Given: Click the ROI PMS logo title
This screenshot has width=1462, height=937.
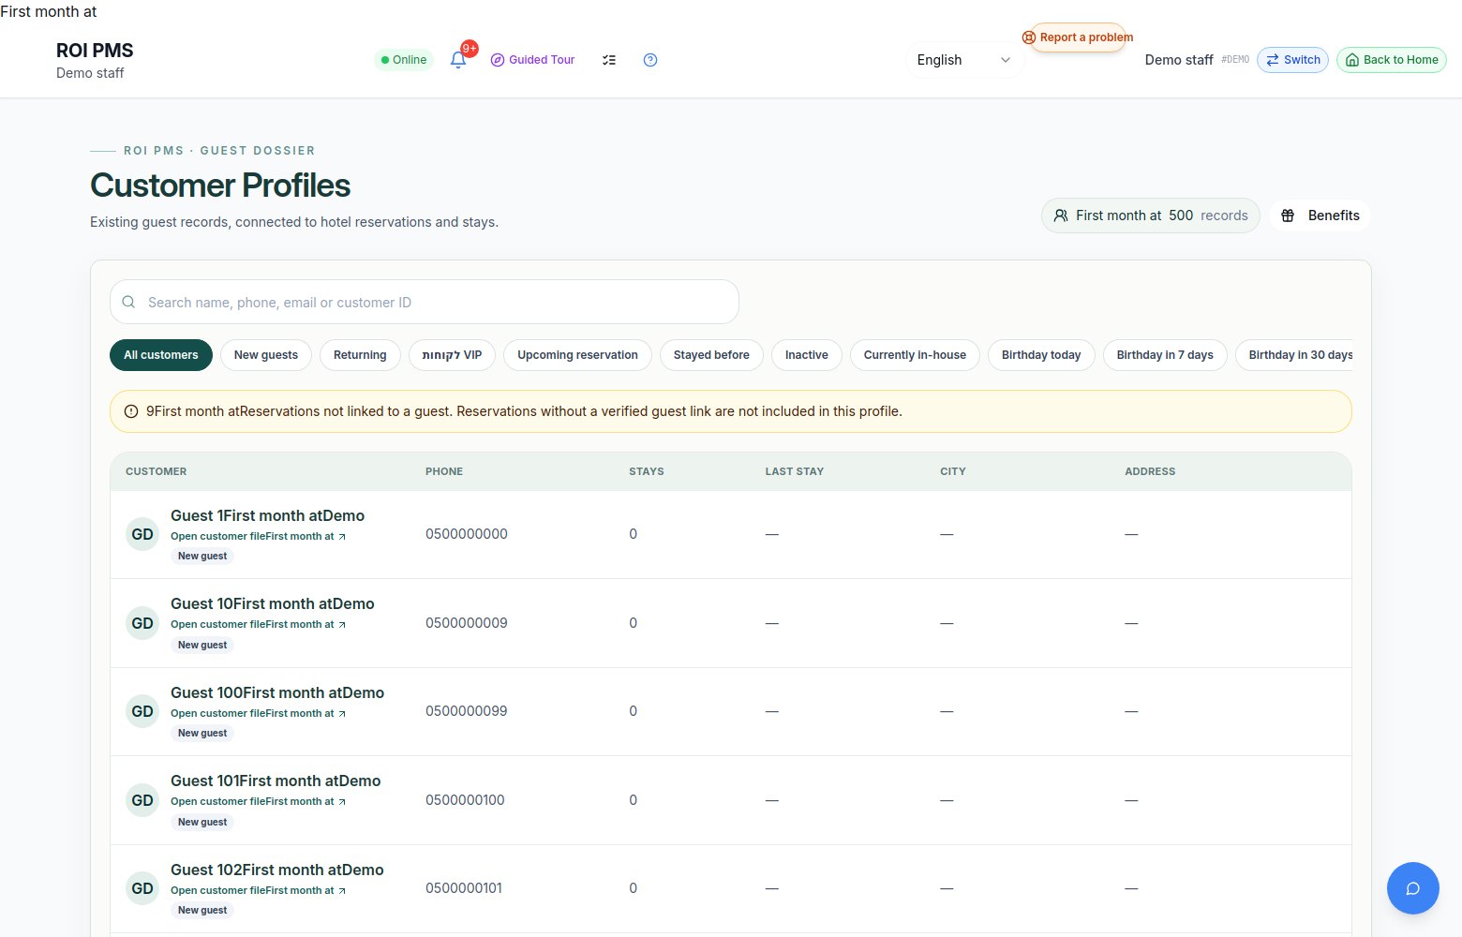Looking at the screenshot, I should [95, 51].
